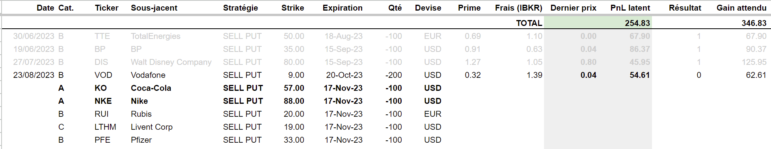The height and width of the screenshot is (149, 771).
Task: Click the Stratégie column header
Action: coord(240,8)
